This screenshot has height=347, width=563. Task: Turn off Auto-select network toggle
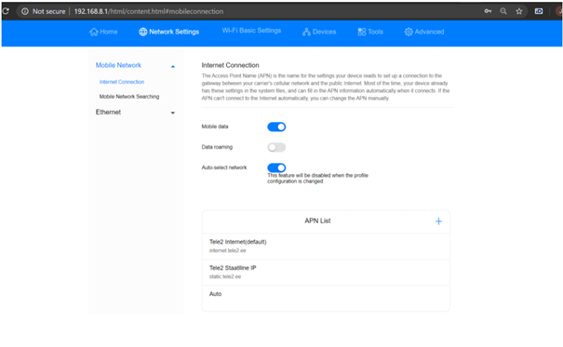[x=276, y=168]
